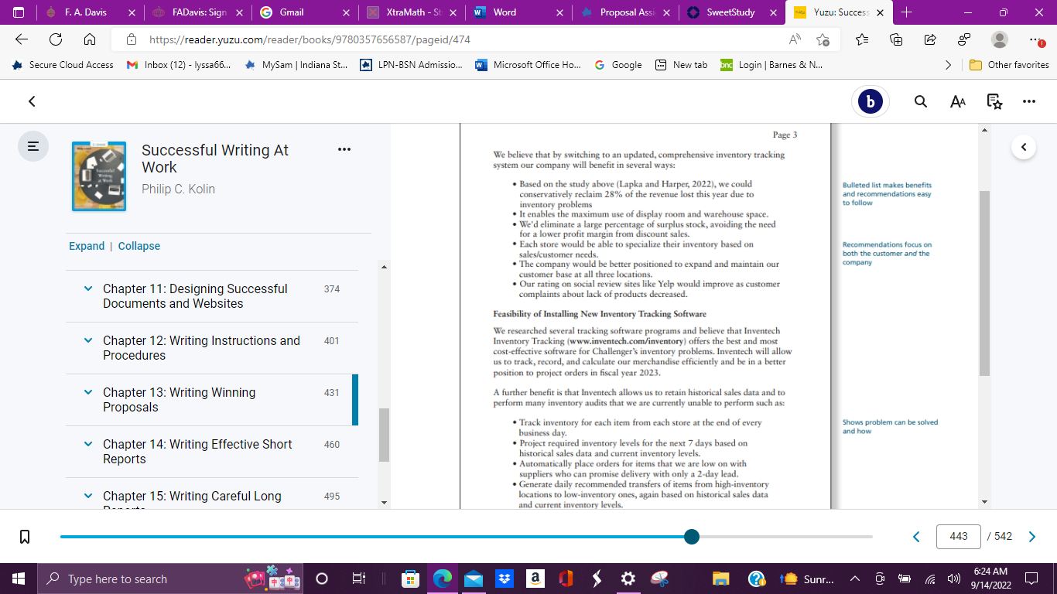Go to the previous page arrow
This screenshot has width=1057, height=594.
coord(916,537)
